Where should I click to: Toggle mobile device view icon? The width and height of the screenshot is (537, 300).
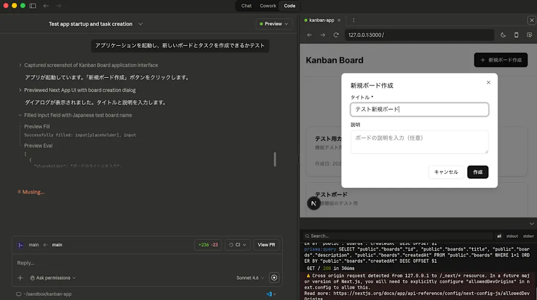(516, 35)
